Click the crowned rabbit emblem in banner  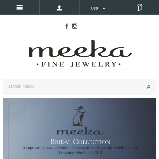pos(79,116)
